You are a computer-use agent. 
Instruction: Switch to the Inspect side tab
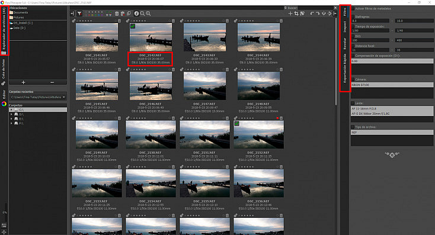344,27
